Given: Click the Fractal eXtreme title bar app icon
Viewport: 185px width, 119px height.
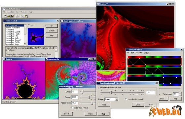Looking at the screenshot, I should (x=4, y=9).
